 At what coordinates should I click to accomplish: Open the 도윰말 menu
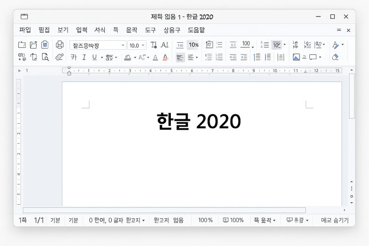pyautogui.click(x=196, y=30)
